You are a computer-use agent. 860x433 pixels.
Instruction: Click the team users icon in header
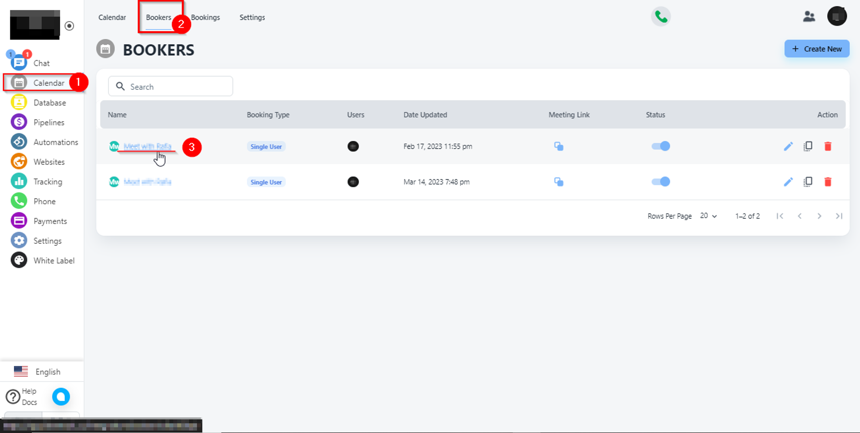(x=809, y=17)
